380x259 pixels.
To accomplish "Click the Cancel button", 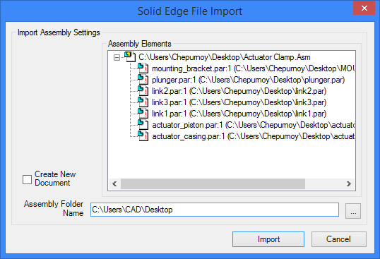I will coord(338,239).
